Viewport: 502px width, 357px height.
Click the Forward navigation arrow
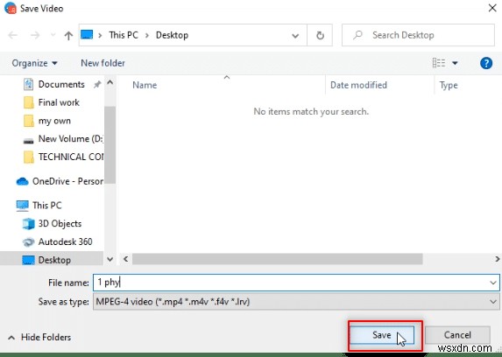pyautogui.click(x=35, y=35)
